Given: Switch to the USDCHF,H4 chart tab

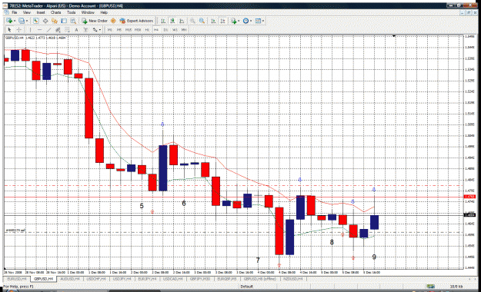Looking at the screenshot, I should click(96, 279).
